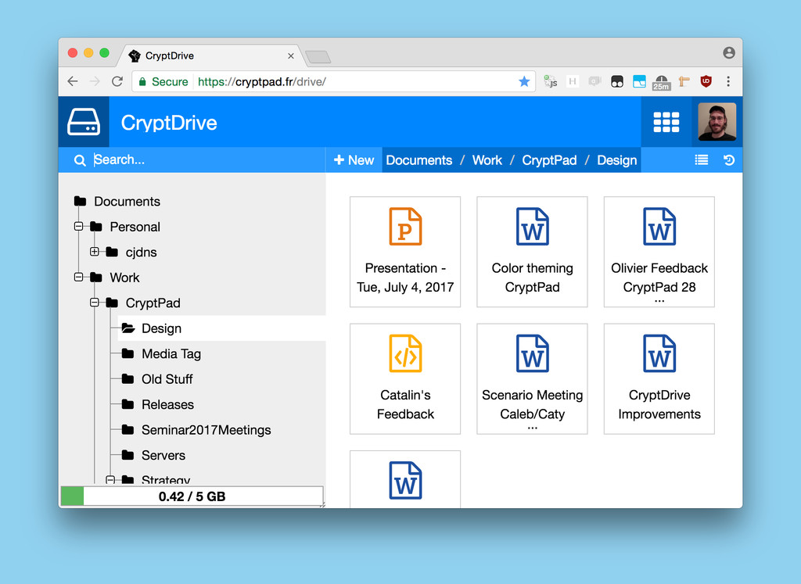Open the history restore icon
This screenshot has height=584, width=801.
[727, 159]
